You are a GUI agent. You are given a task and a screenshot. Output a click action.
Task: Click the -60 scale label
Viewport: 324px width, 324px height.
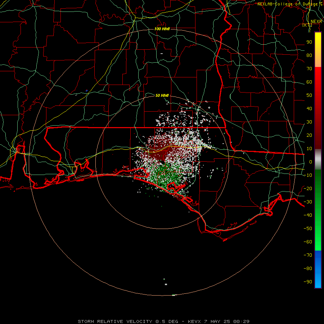pyautogui.click(x=308, y=242)
